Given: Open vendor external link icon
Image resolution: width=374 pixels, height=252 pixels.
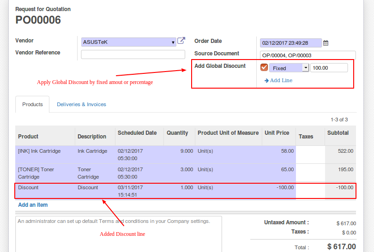Looking at the screenshot, I should click(181, 41).
